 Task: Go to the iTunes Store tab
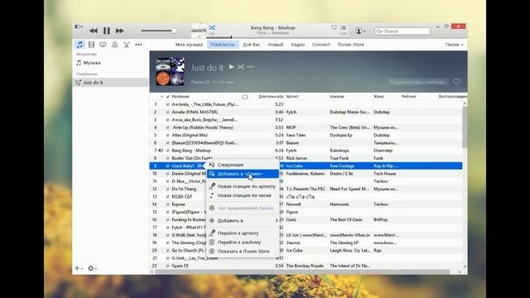click(350, 45)
